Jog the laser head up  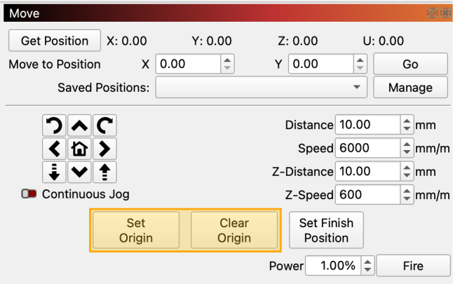pos(79,126)
